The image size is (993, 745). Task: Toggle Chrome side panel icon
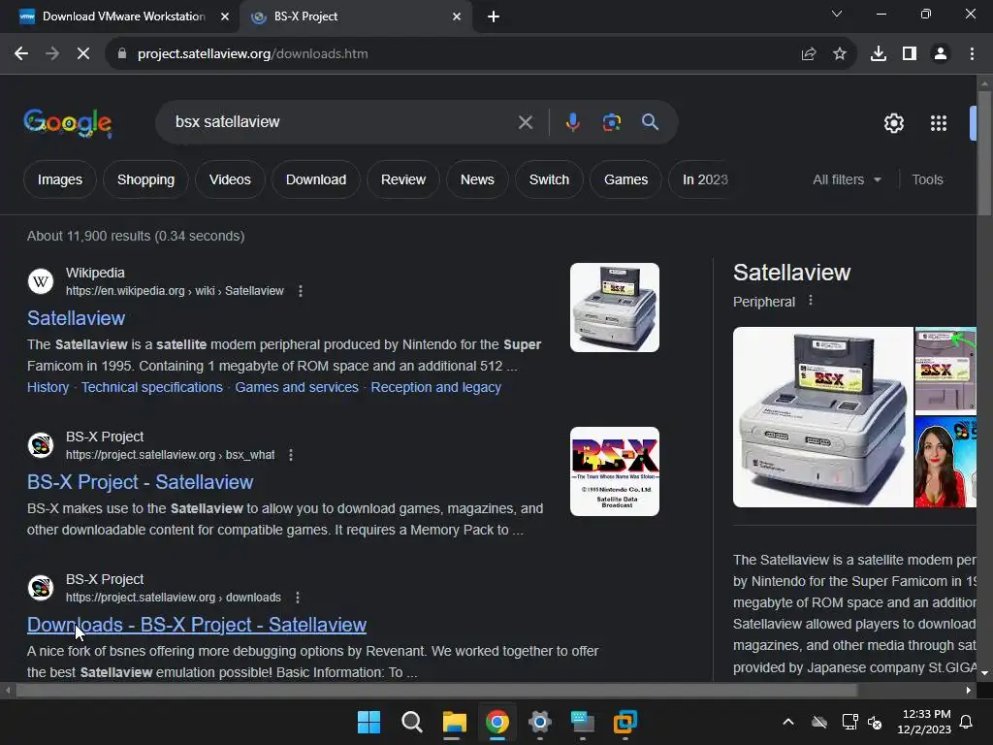pos(910,54)
